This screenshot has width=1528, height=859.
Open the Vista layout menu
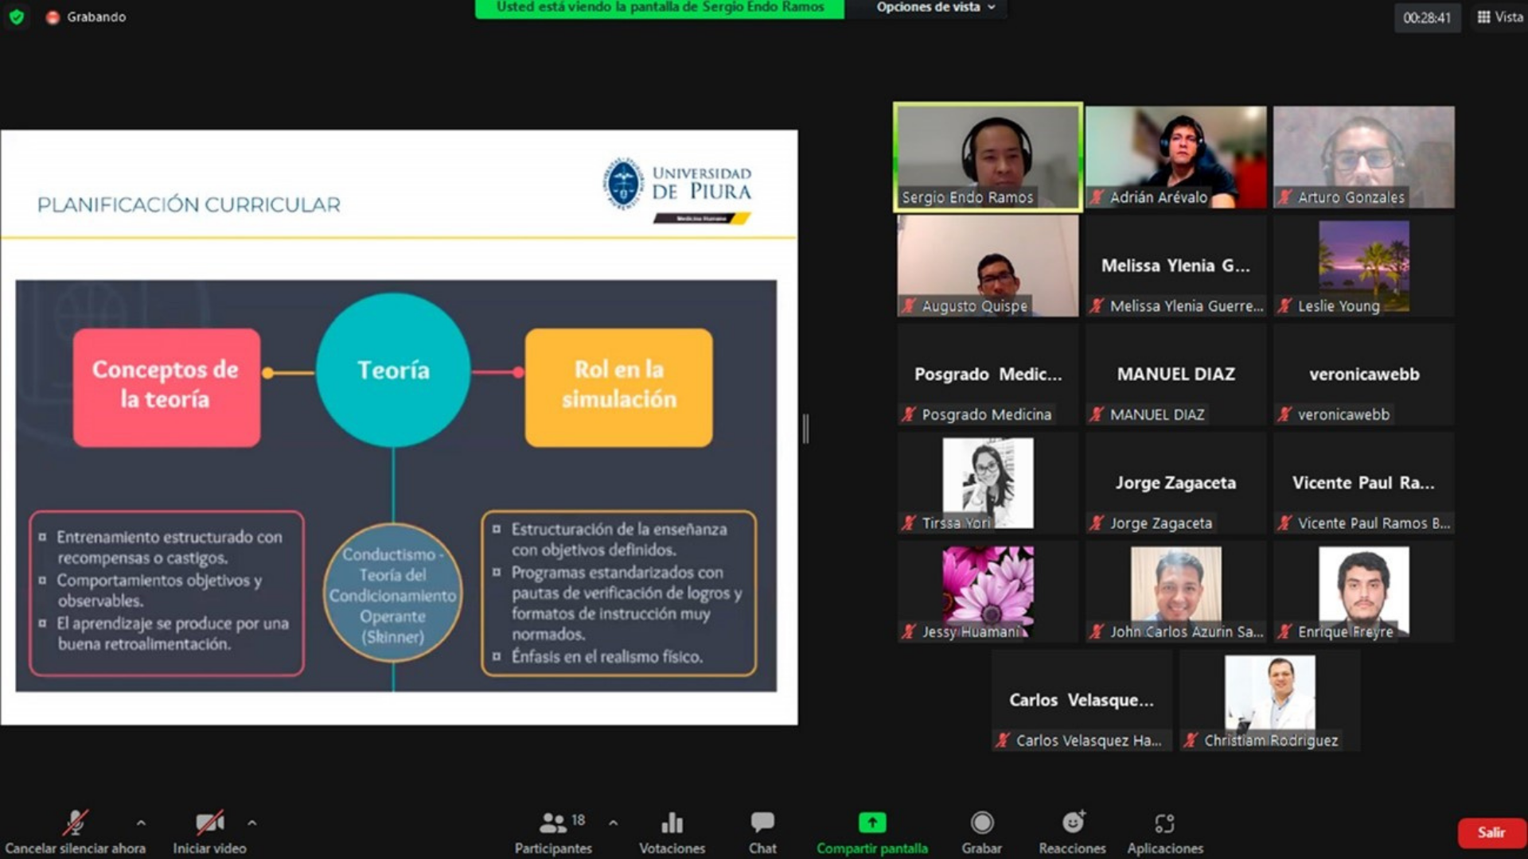tap(1499, 17)
